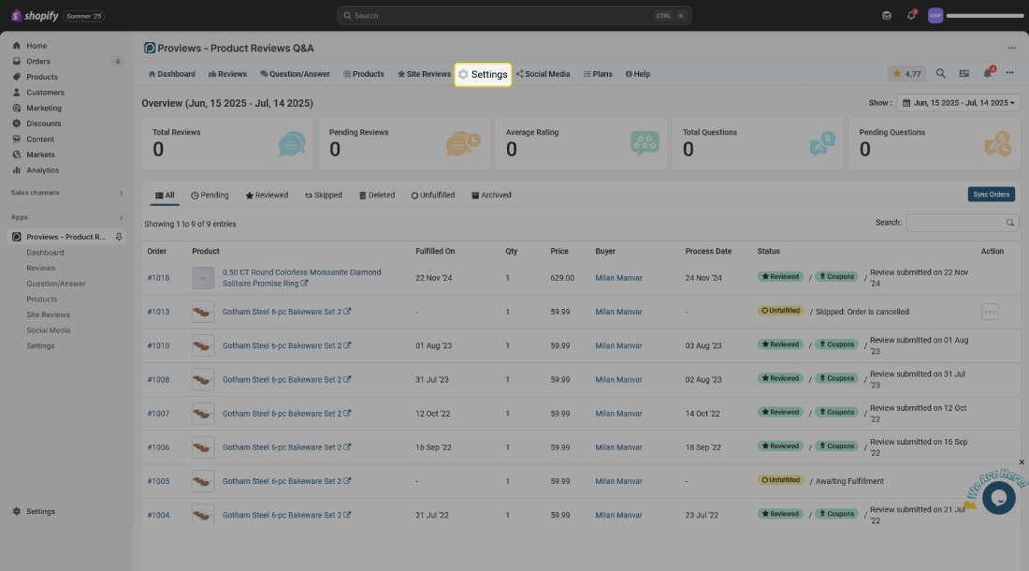Select the All orders filter tab

coord(165,196)
